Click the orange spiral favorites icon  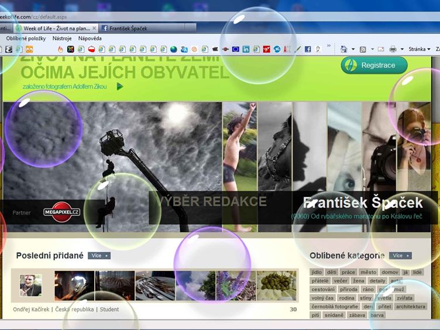coord(194,49)
